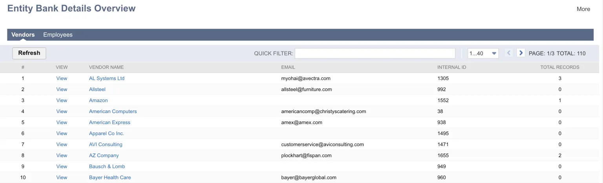
Task: Open the View link for American Computers
Action: click(x=62, y=112)
